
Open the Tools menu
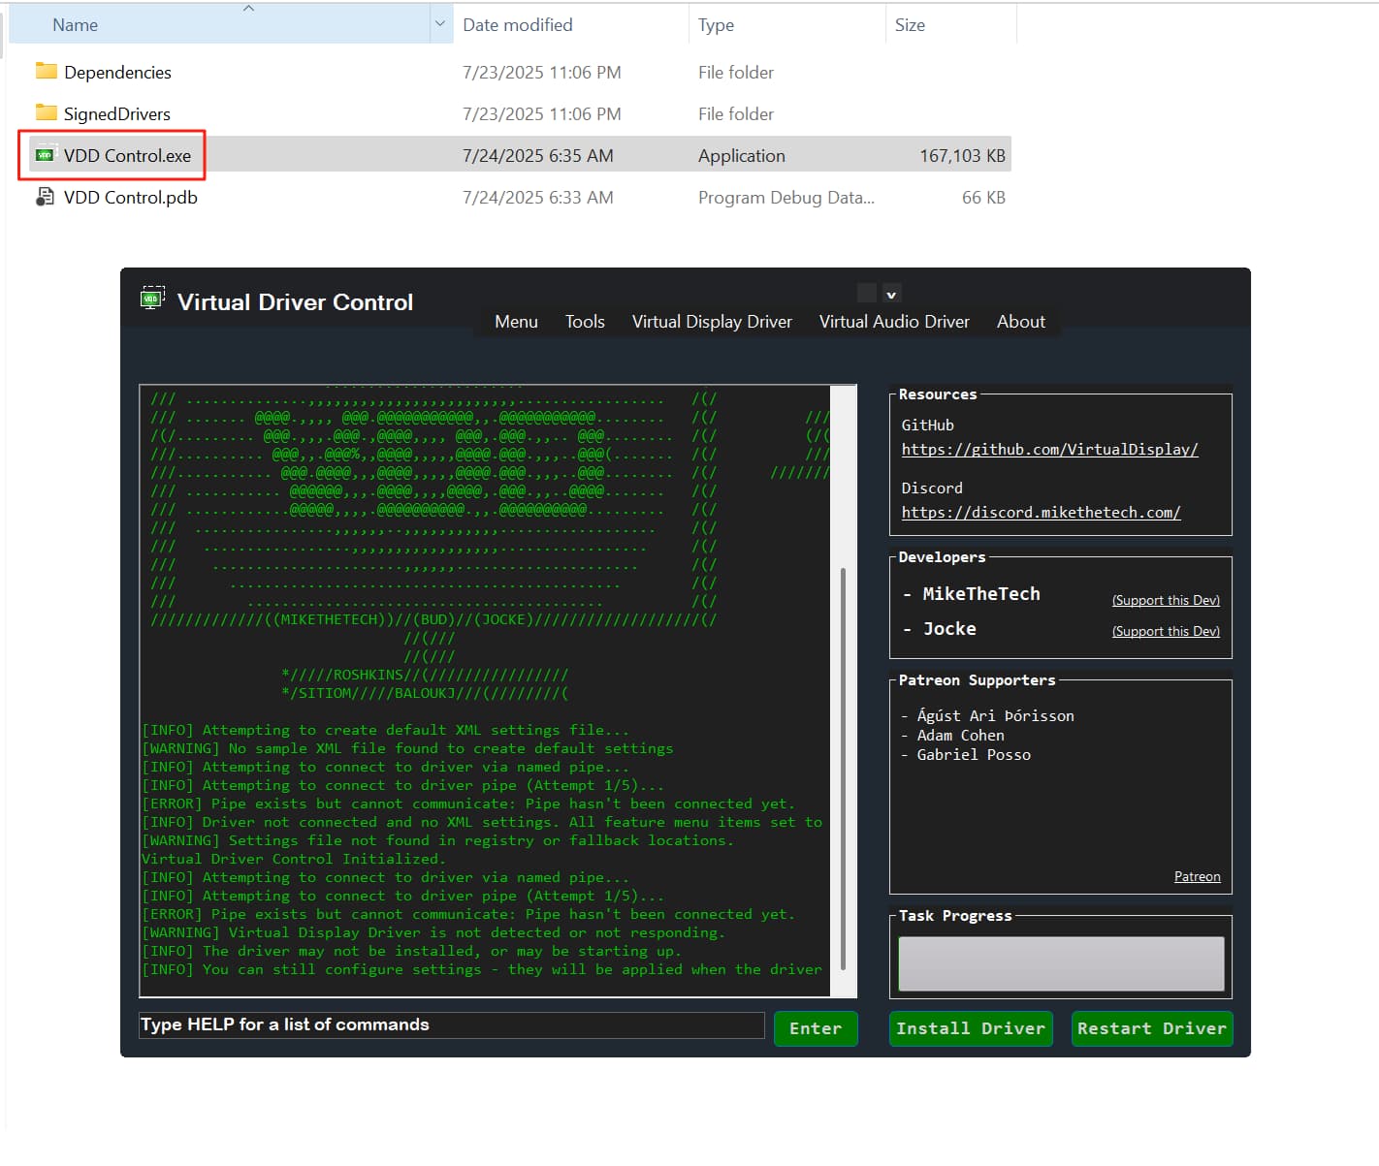click(x=585, y=322)
